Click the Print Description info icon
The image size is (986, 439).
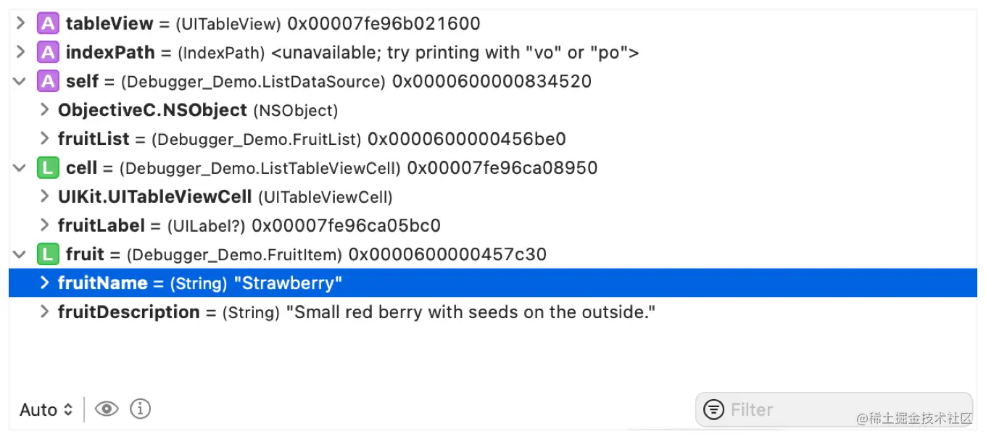click(x=140, y=409)
